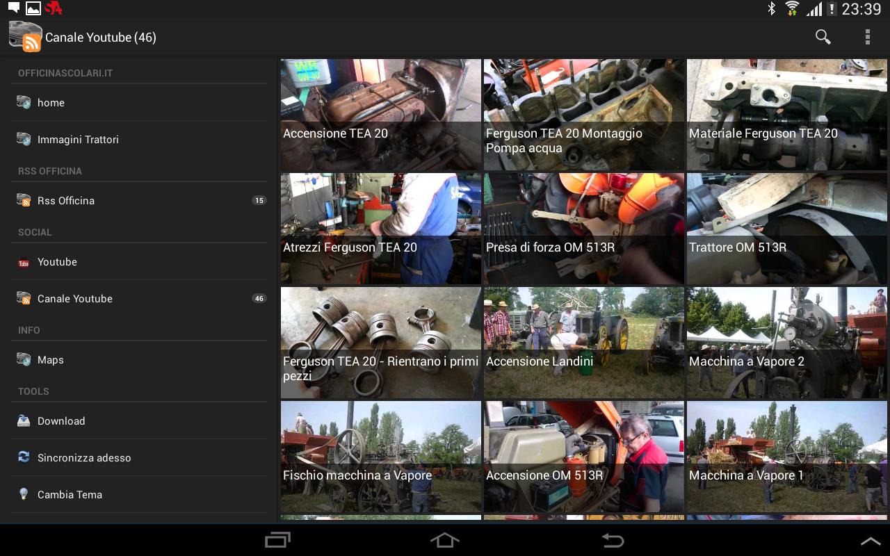This screenshot has width=890, height=556.
Task: Tap the 23:39 clock in status bar
Action: pyautogui.click(x=861, y=9)
